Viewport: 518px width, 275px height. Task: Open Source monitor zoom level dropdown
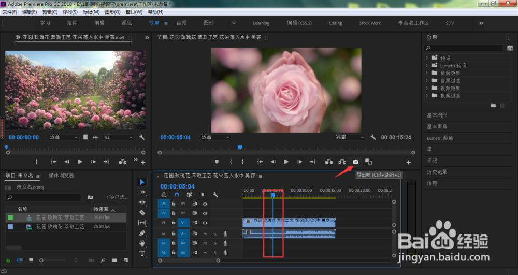tap(63, 137)
